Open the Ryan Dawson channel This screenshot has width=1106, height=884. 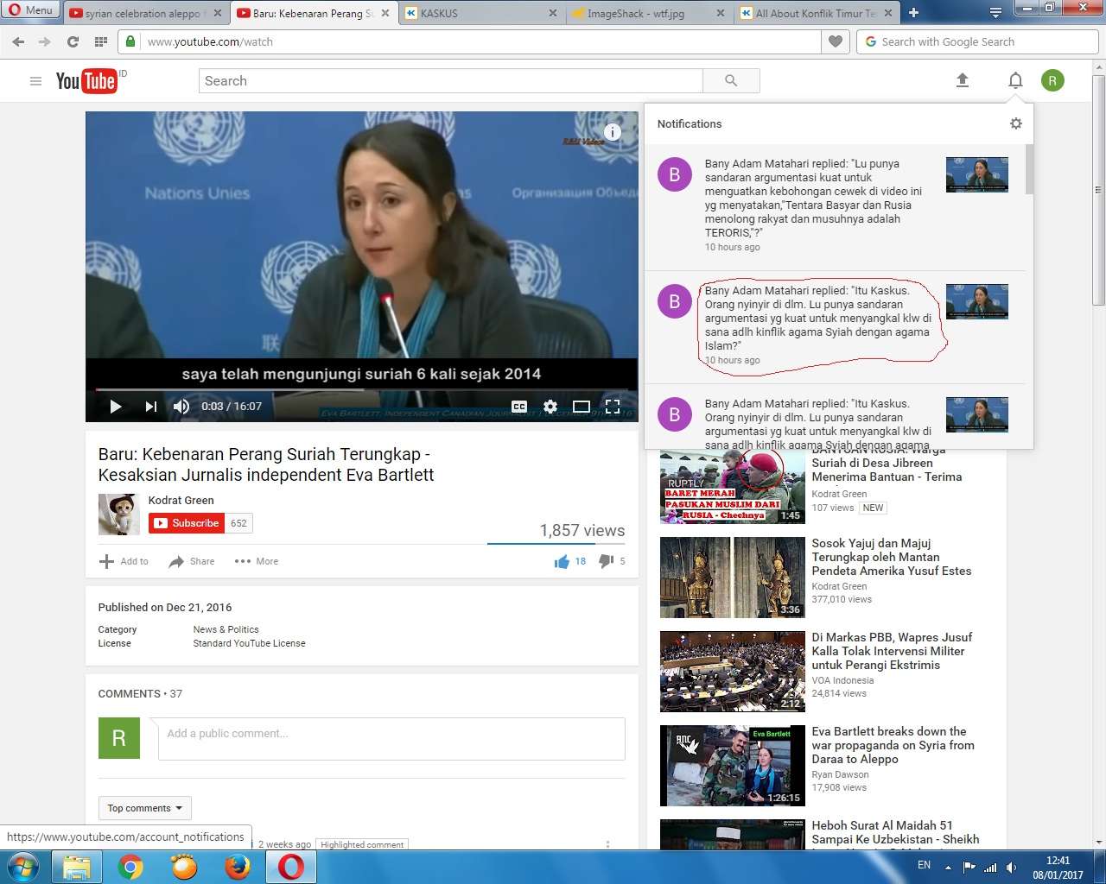(840, 774)
